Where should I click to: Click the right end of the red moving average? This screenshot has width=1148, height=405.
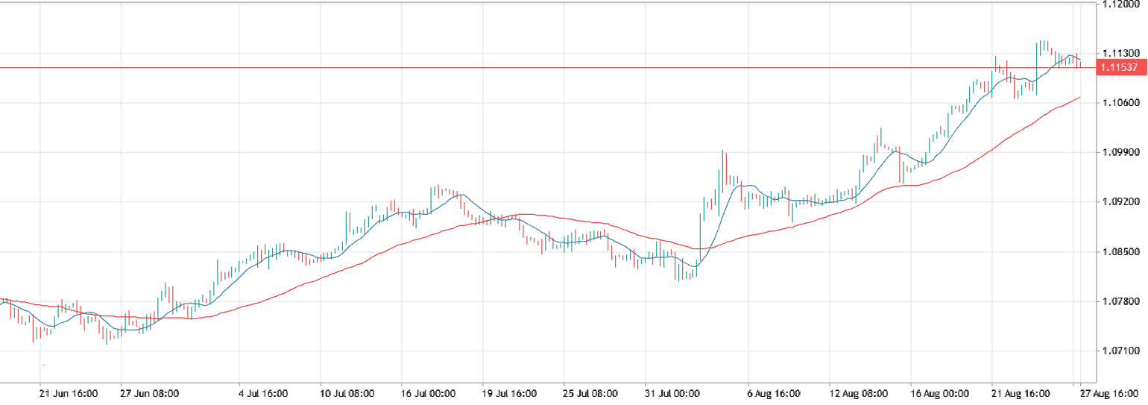(1079, 97)
